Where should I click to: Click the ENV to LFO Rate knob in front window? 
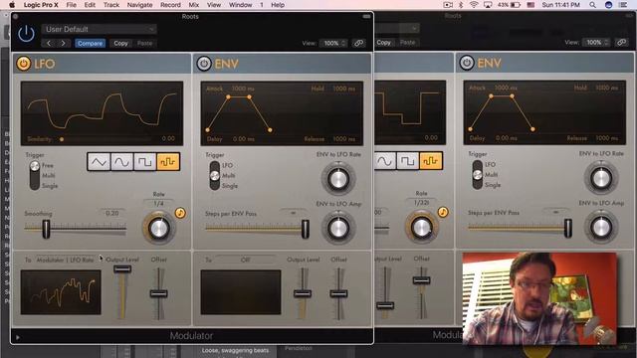tap(338, 179)
